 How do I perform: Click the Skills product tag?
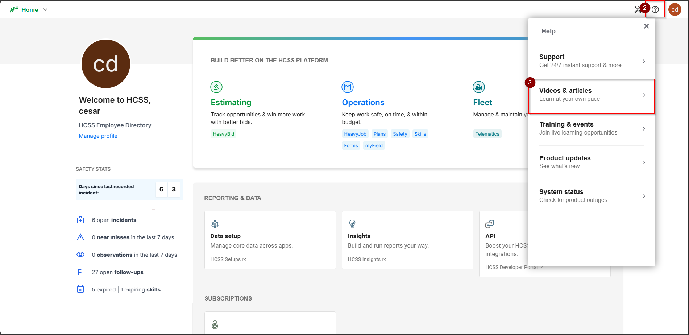pyautogui.click(x=420, y=134)
